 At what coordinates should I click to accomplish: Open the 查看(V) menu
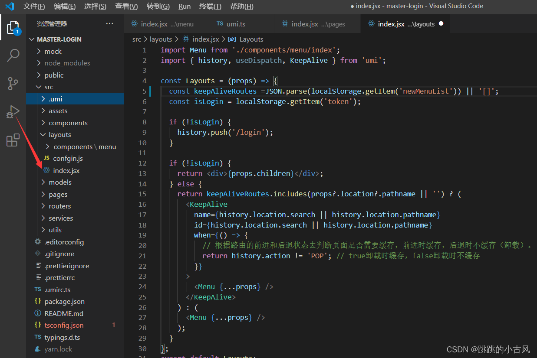[x=126, y=7]
